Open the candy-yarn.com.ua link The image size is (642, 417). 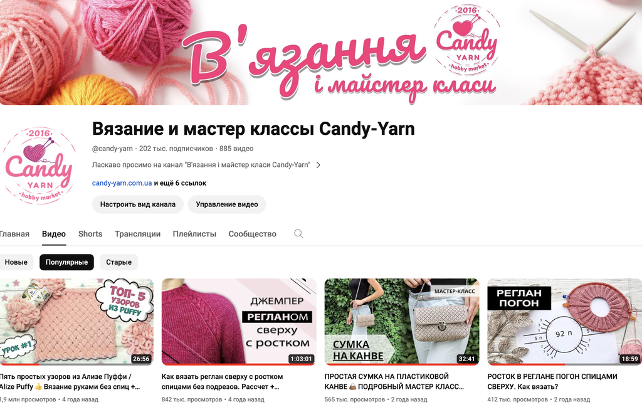122,183
